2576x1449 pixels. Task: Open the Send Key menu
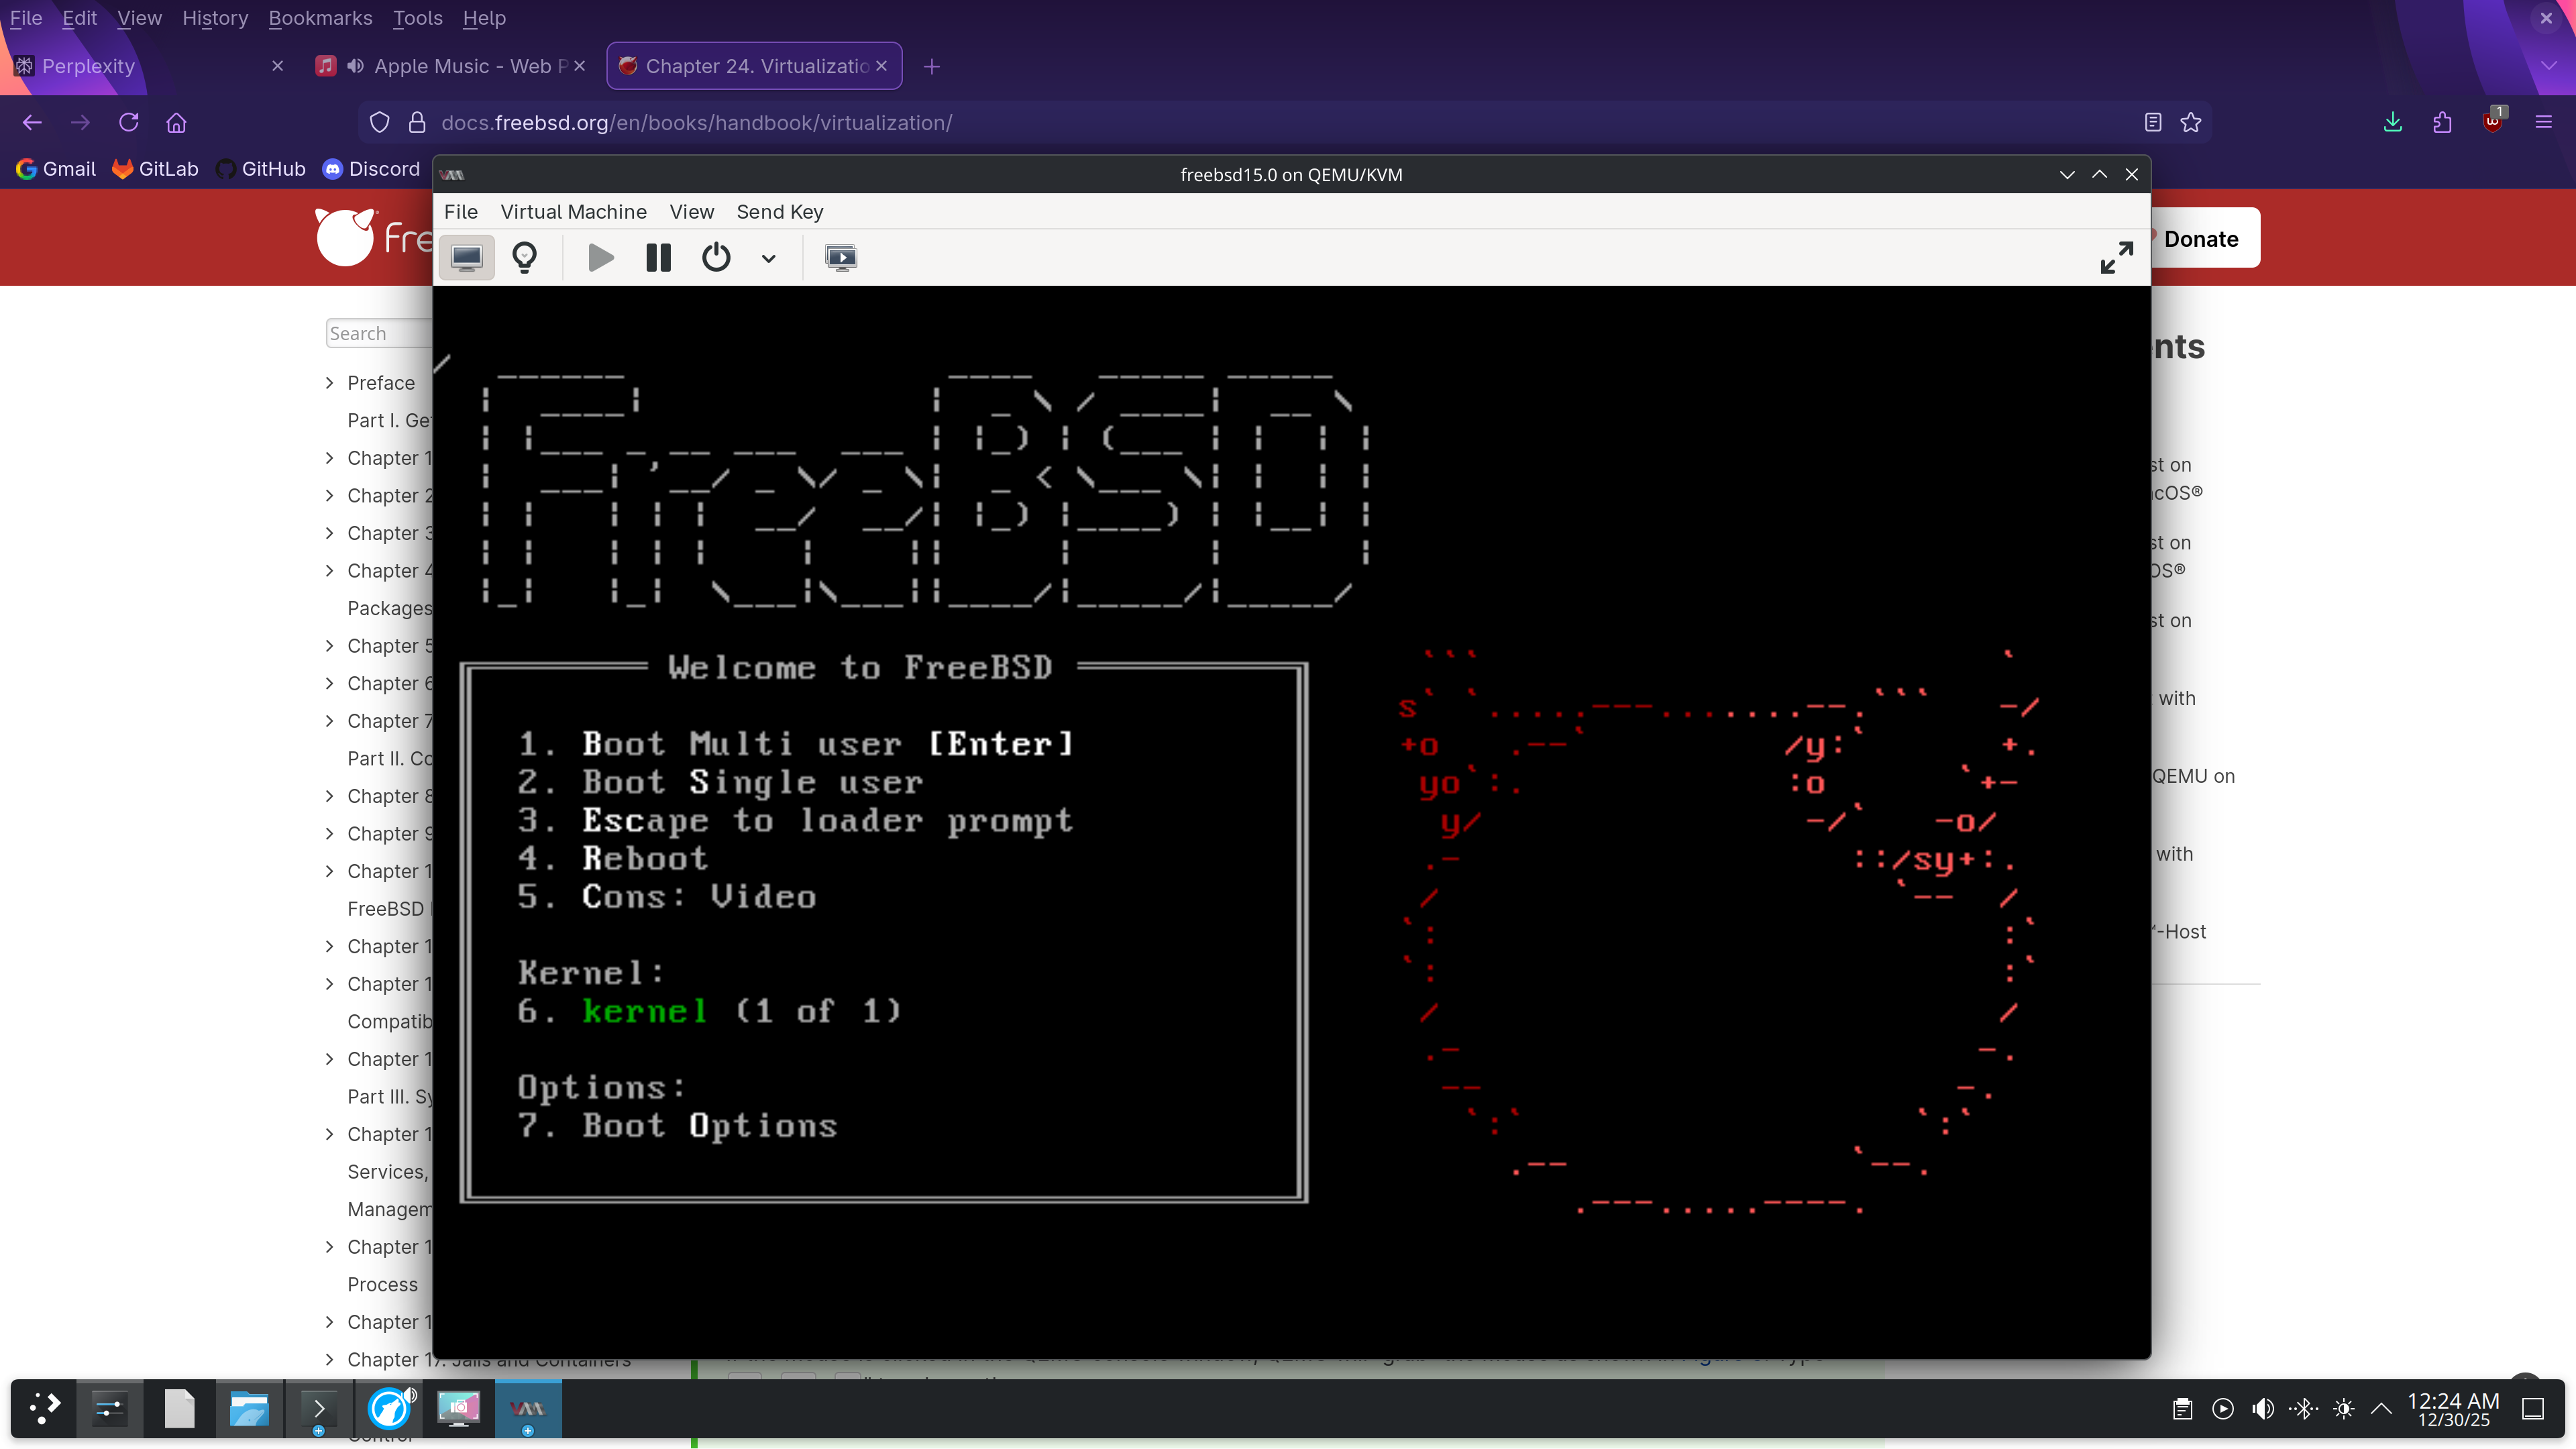(x=779, y=212)
